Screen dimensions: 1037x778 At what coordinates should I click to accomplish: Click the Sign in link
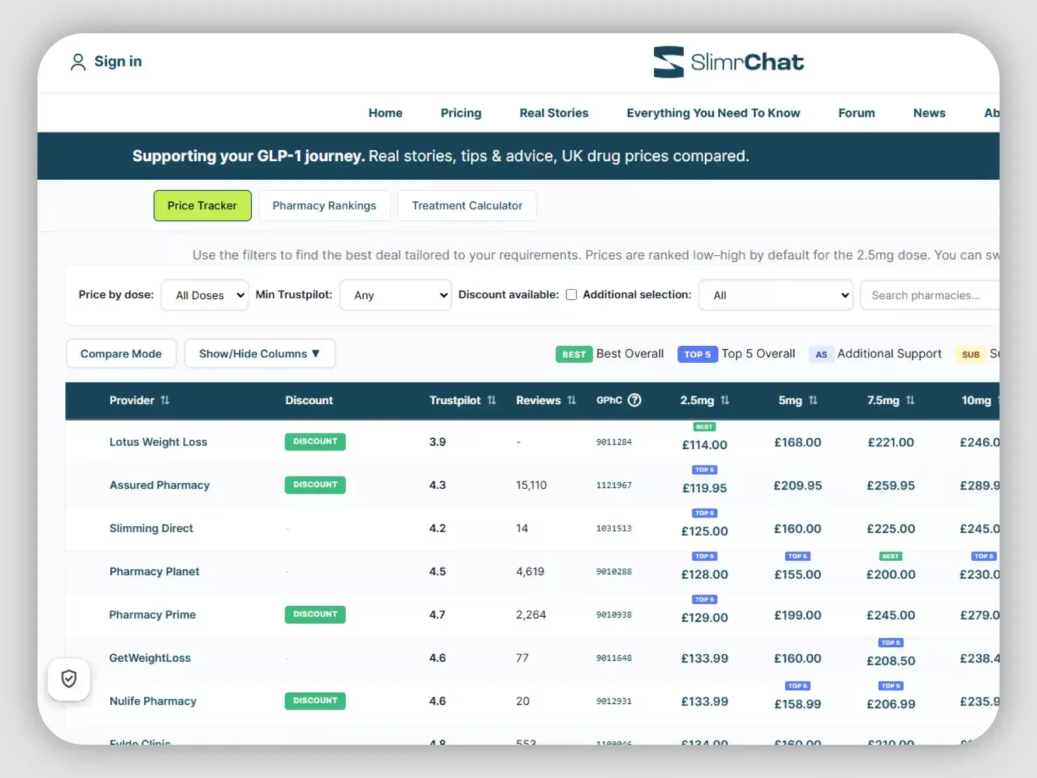tap(118, 61)
